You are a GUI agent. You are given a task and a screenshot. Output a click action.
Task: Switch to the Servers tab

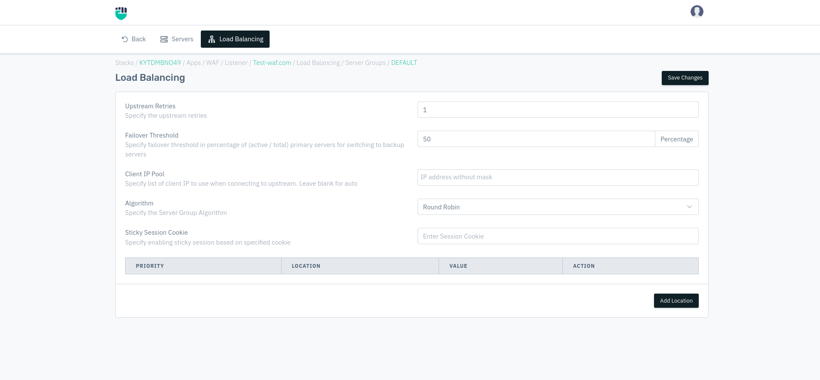click(177, 39)
